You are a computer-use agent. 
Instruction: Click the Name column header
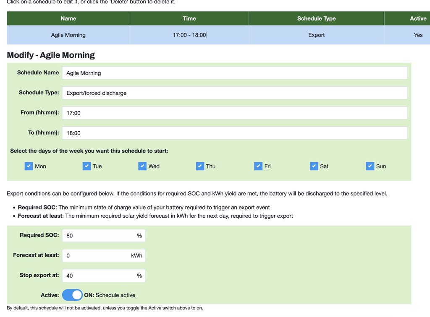(68, 18)
